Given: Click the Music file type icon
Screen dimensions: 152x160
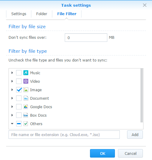Looking at the screenshot, I should (x=26, y=73).
